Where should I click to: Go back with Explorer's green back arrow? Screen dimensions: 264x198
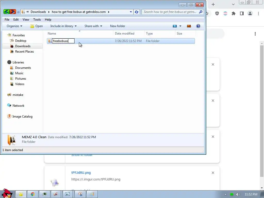pyautogui.click(x=6, y=12)
